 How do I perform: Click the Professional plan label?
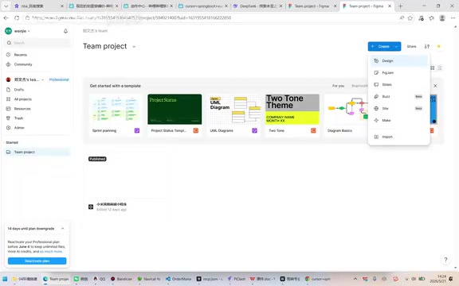59,79
